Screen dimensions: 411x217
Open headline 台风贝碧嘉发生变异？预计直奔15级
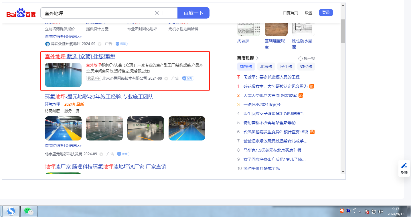pos(276,132)
